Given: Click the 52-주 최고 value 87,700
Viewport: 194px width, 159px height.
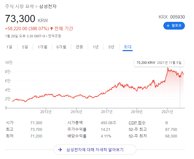Looking at the screenshot, I should [171, 129].
